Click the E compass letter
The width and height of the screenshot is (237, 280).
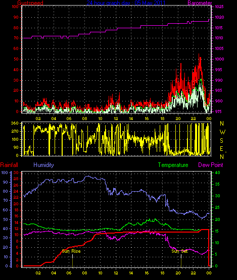coord(222,148)
